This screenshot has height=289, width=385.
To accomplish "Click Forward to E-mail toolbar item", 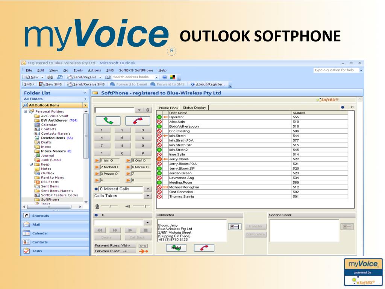I will [x=129, y=84].
